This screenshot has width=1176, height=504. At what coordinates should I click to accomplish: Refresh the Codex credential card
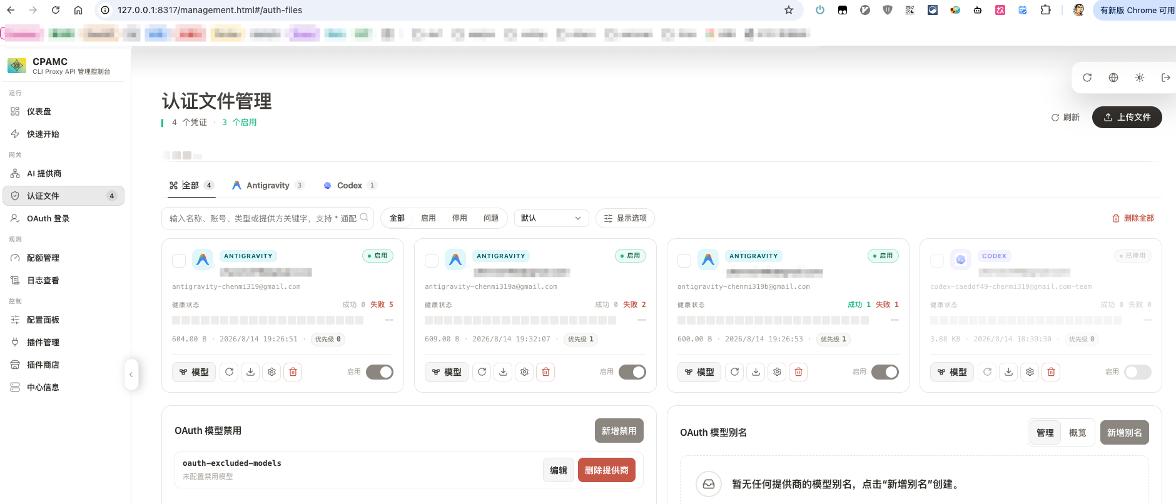[988, 372]
